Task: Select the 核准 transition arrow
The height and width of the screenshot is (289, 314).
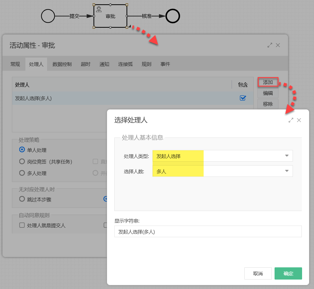Action: click(146, 16)
